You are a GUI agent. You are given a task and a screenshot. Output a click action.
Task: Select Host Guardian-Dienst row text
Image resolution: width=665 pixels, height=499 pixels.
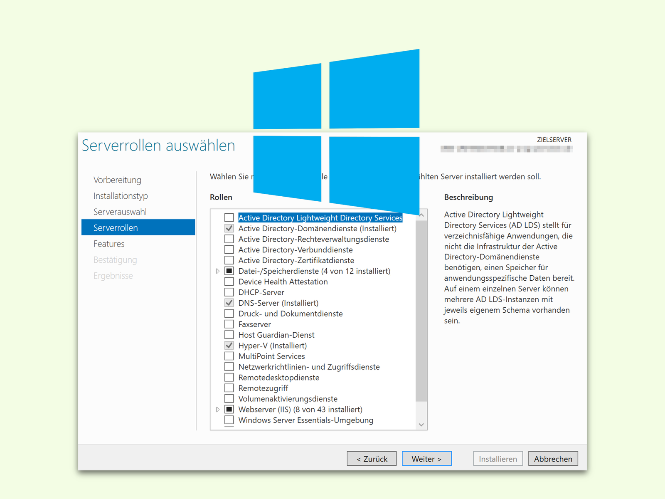pyautogui.click(x=276, y=335)
